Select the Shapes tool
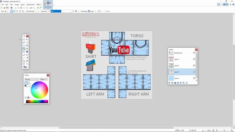235x132 pixels. point(25,67)
